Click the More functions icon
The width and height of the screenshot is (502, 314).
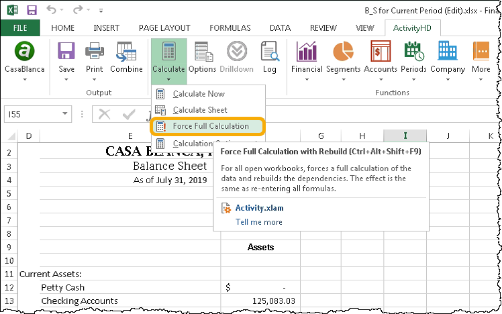[481, 50]
